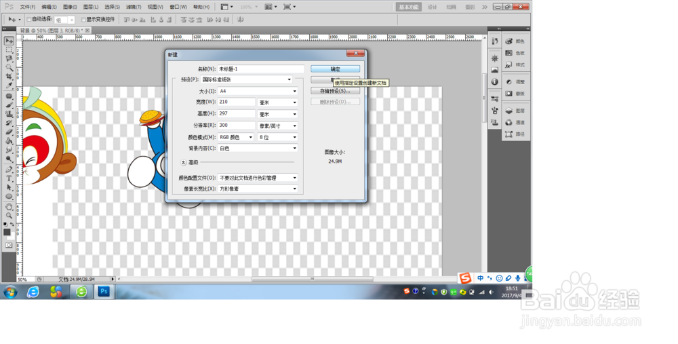Select the Brush tool
This screenshot has width=678, height=344.
[x=9, y=104]
